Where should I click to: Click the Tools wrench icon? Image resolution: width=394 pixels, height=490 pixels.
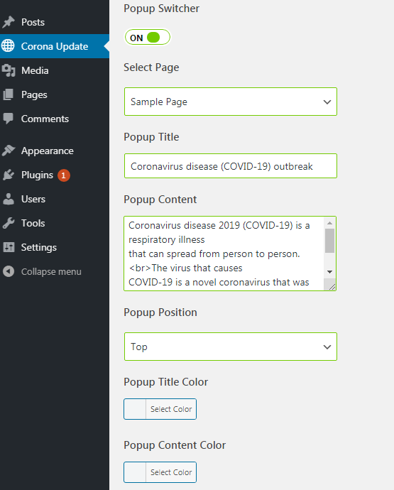pyautogui.click(x=9, y=223)
